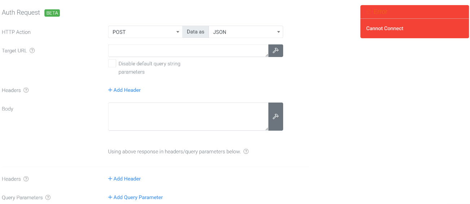Click the 'Disable default query string parameters' label

pyautogui.click(x=149, y=68)
